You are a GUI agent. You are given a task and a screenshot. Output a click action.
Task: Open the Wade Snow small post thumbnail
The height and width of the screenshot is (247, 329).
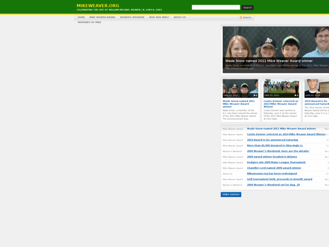click(240, 88)
